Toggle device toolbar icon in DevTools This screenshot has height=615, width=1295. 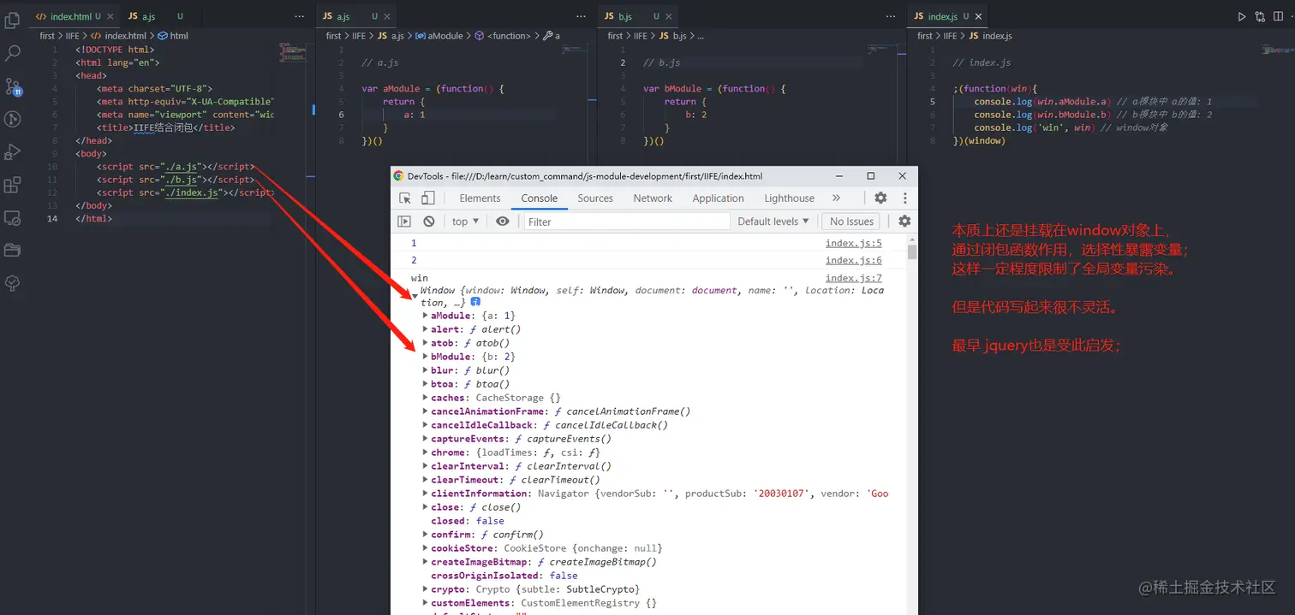(427, 198)
